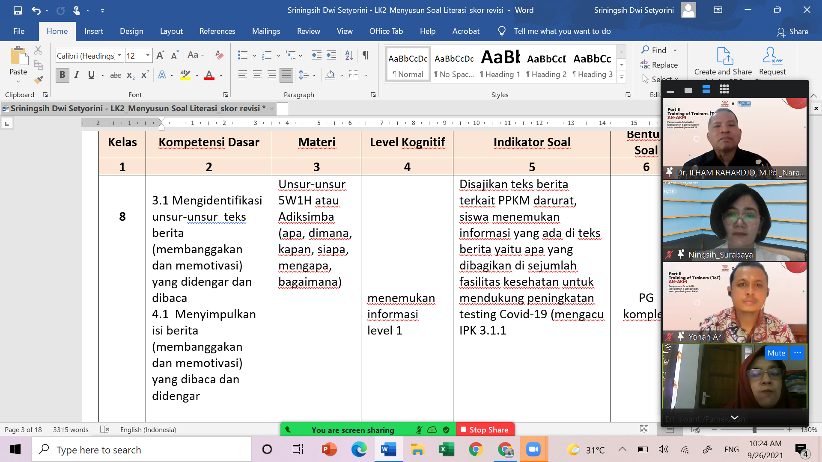Expand the Styles gallery
Screen dimensions: 822x462
[x=621, y=77]
